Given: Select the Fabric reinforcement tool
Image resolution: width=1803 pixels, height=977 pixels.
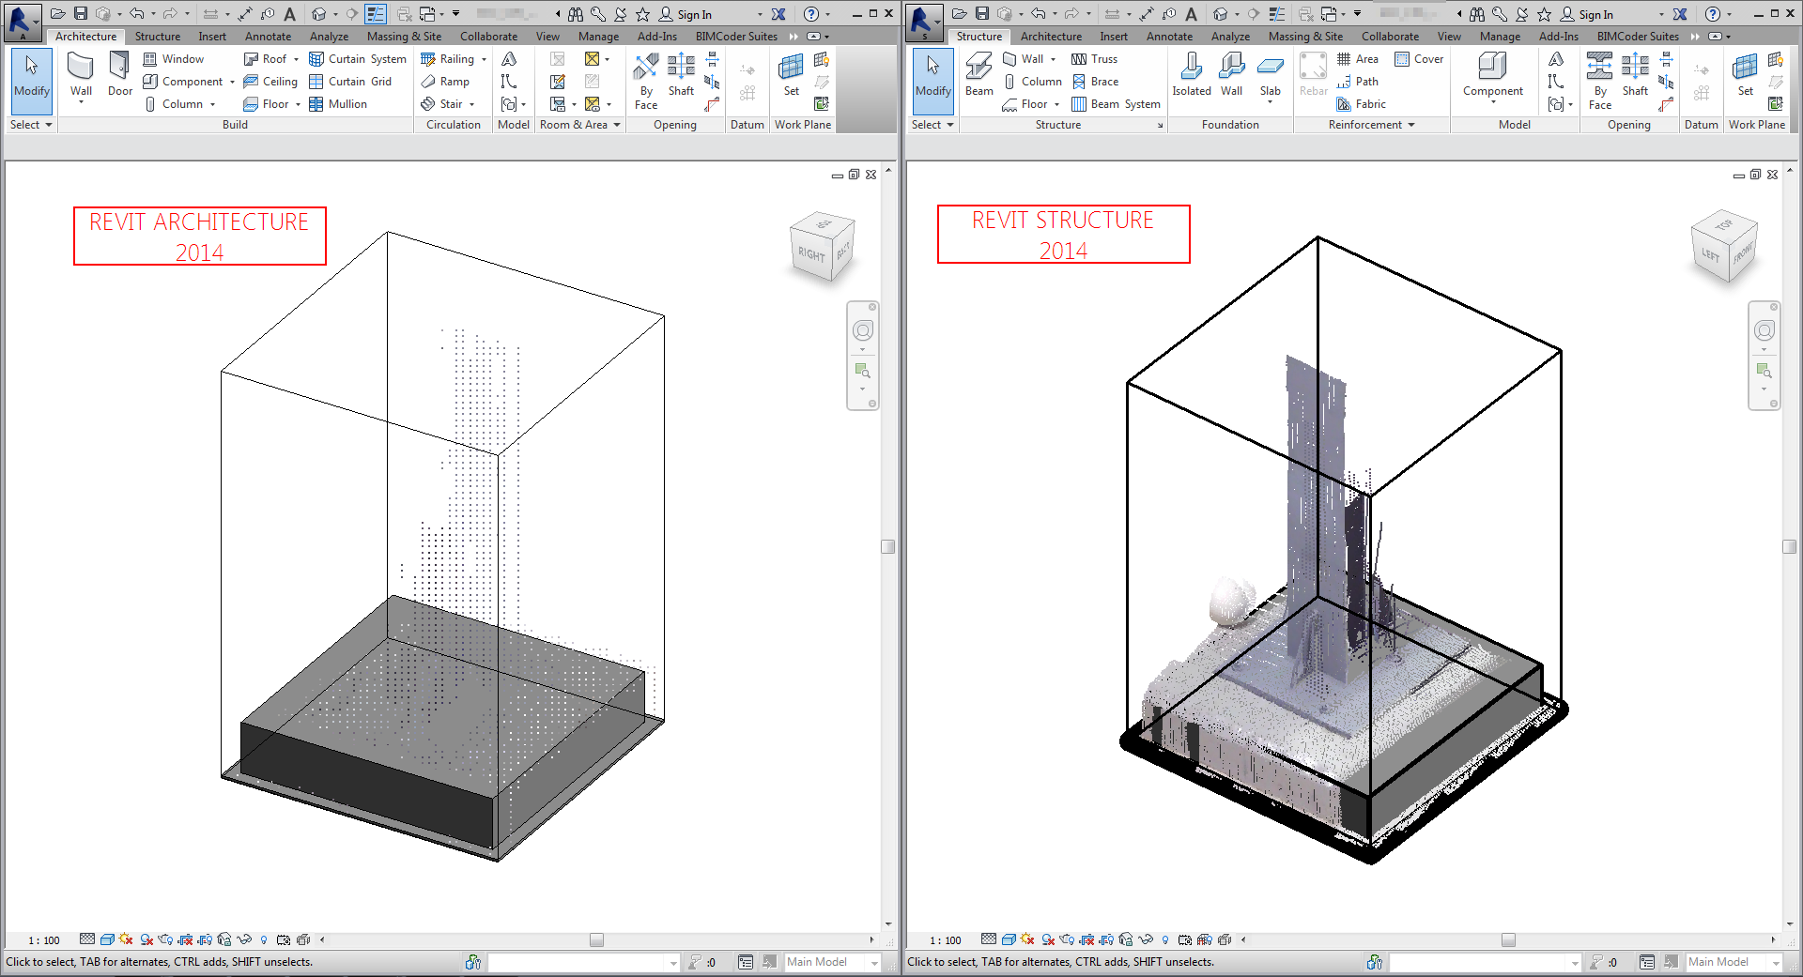Looking at the screenshot, I should pyautogui.click(x=1368, y=103).
